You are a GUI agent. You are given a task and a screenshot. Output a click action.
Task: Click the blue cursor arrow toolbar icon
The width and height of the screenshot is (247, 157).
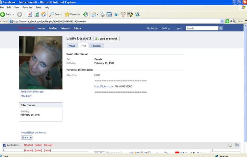click(116, 14)
